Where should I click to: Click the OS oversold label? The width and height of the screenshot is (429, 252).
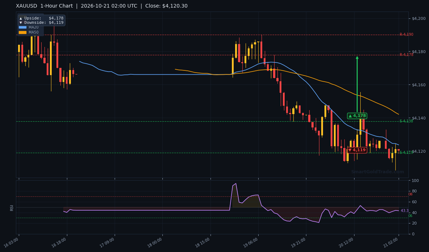pyautogui.click(x=411, y=216)
